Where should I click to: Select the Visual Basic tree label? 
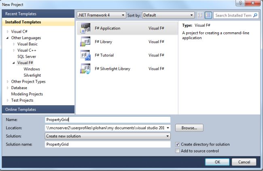(28, 44)
